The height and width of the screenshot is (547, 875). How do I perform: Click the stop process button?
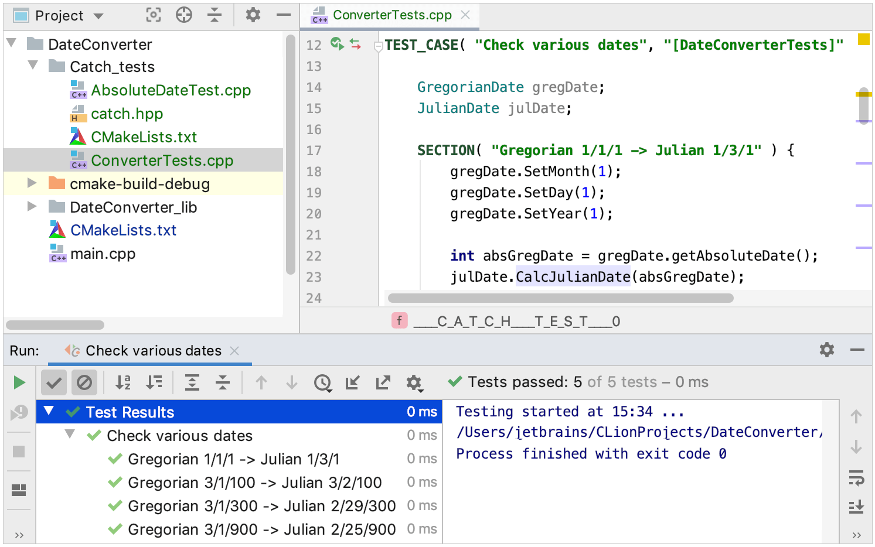point(19,452)
